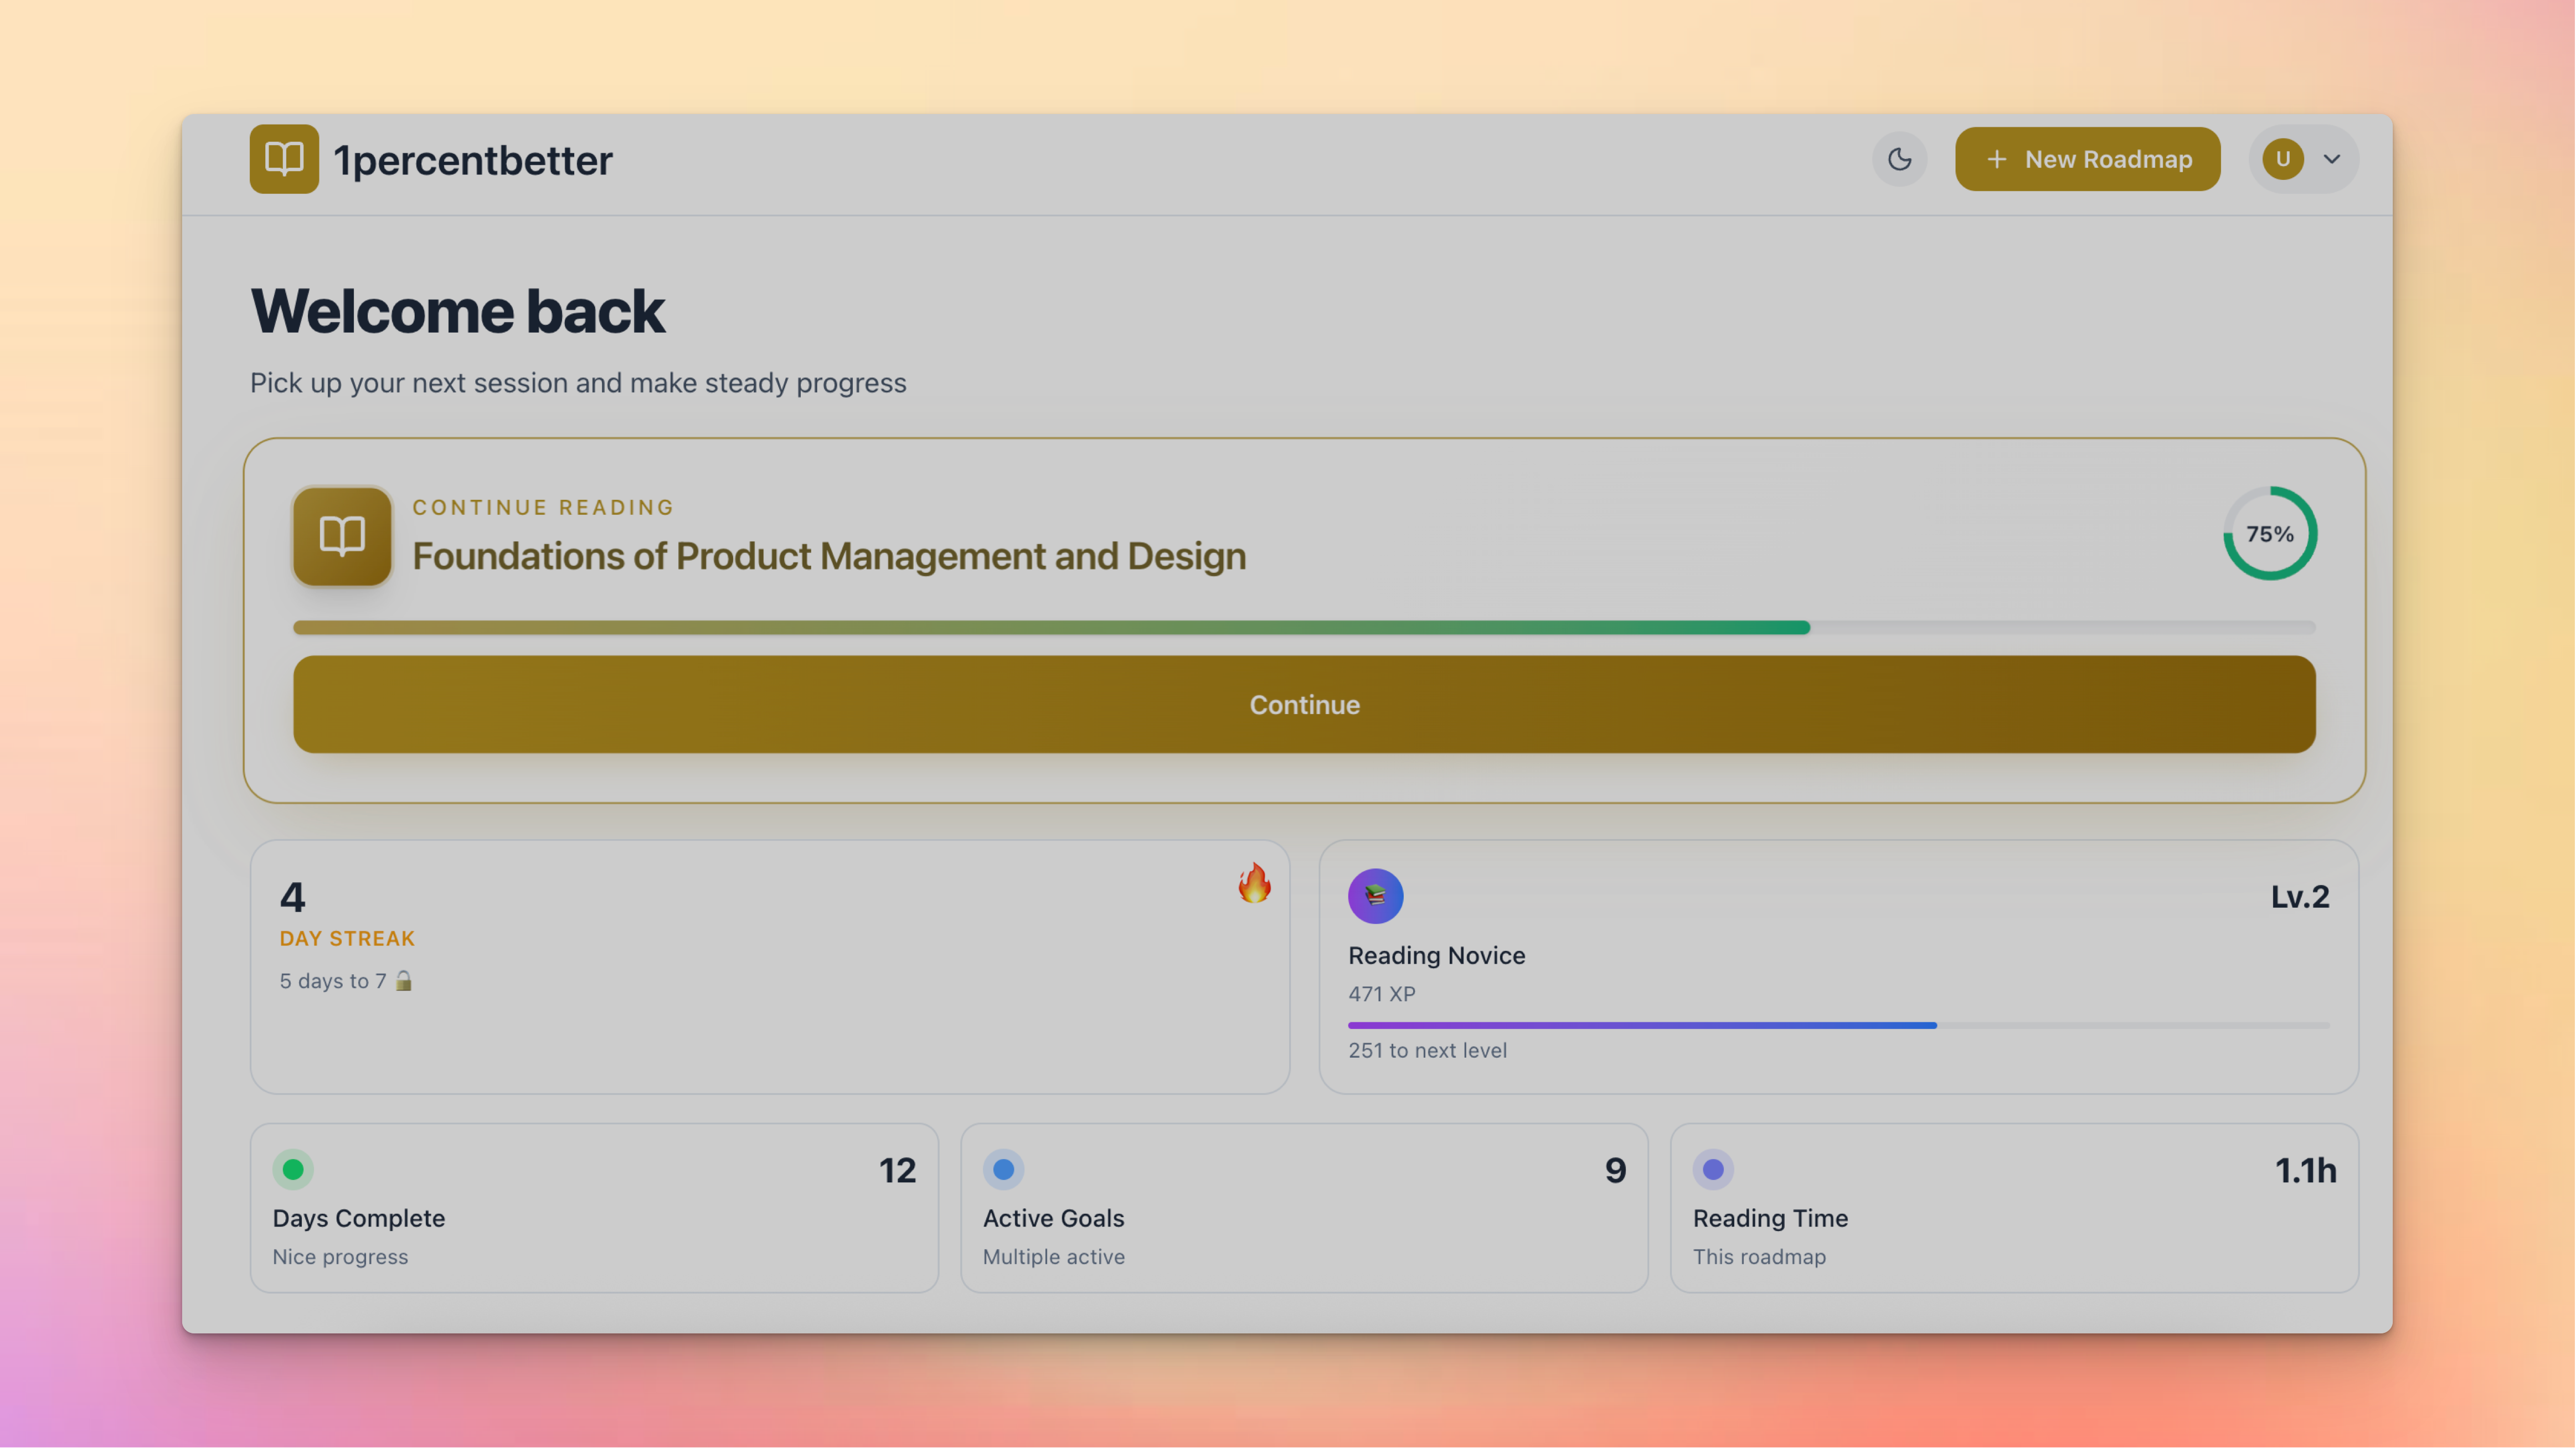
Task: Click the blue Active Goals dot icon
Action: click(x=1003, y=1169)
